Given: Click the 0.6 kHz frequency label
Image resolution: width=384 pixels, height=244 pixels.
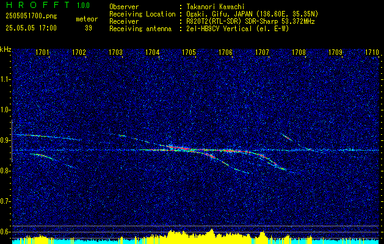Looking at the screenshot, I should pos(5,232).
